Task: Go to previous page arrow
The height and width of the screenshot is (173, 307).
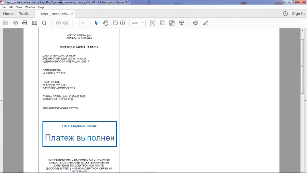Action: pyautogui.click(x=58, y=23)
